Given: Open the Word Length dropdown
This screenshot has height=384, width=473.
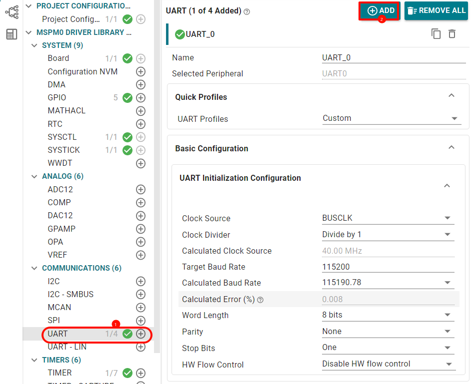Looking at the screenshot, I should coord(388,315).
